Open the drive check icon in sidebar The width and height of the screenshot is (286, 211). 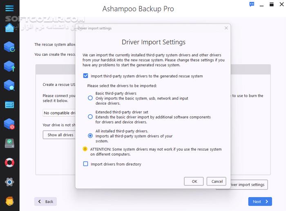click(9, 143)
